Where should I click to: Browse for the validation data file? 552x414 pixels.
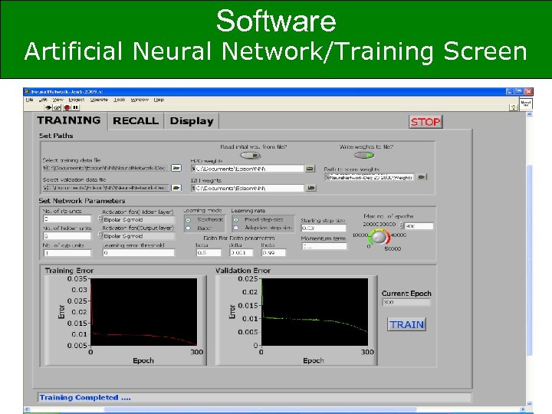(176, 188)
